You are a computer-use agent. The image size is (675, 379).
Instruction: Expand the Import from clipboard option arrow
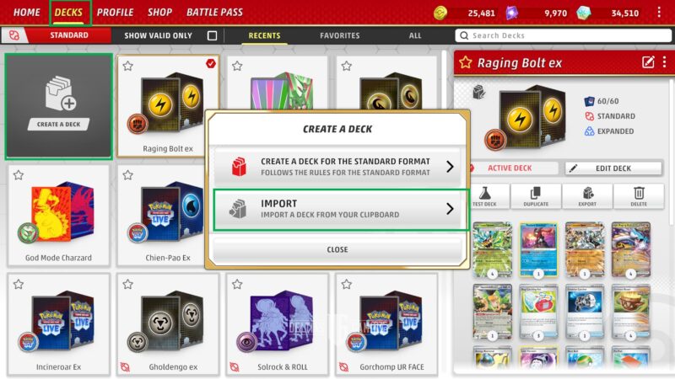point(450,209)
